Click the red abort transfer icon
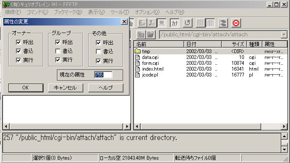The width and height of the screenshot is (290, 163). click(x=236, y=23)
